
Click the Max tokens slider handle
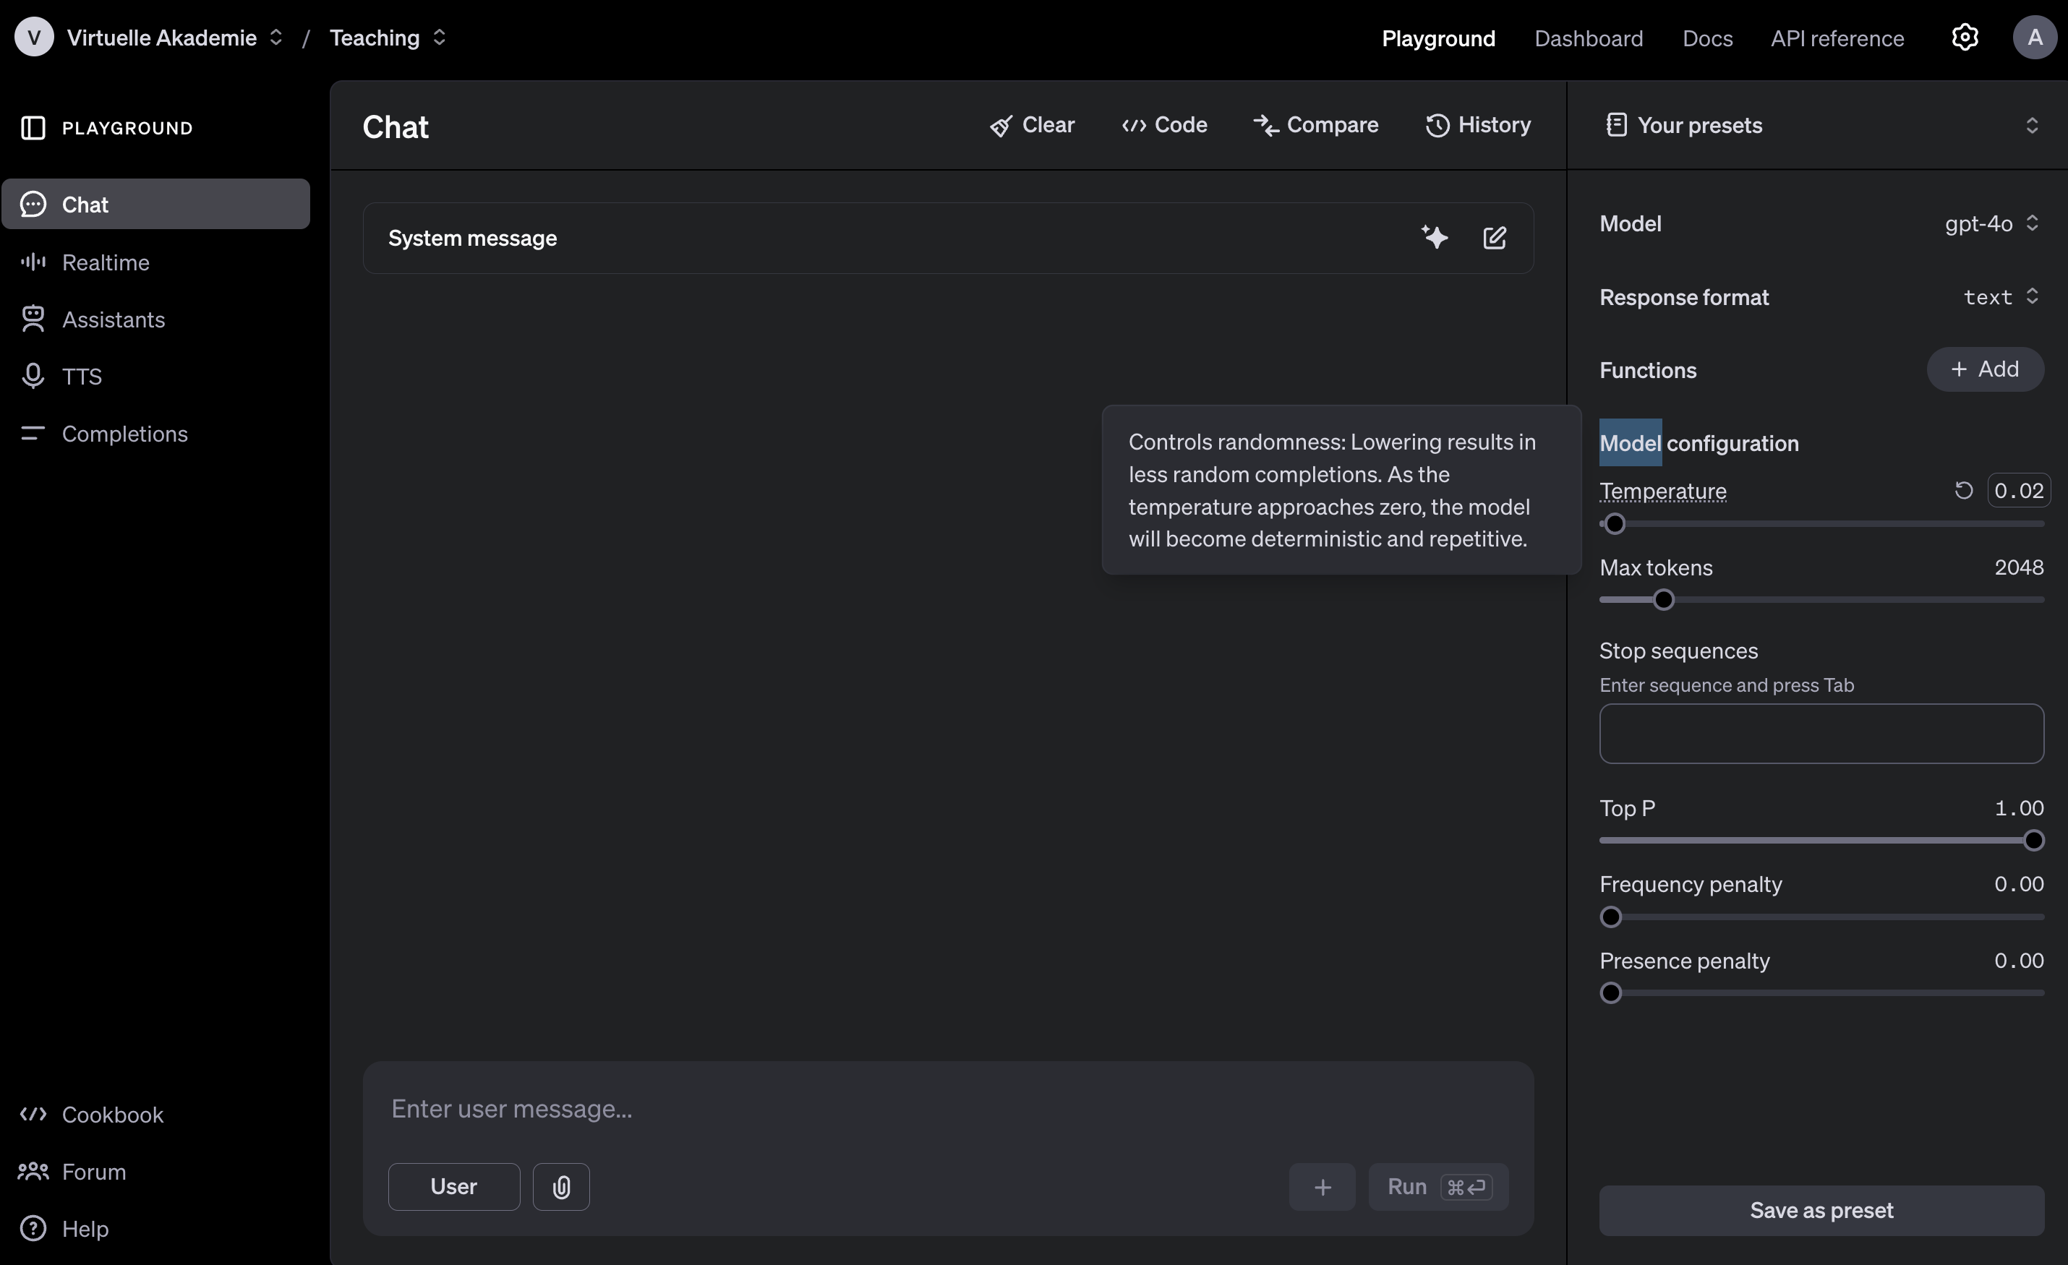[x=1662, y=600]
